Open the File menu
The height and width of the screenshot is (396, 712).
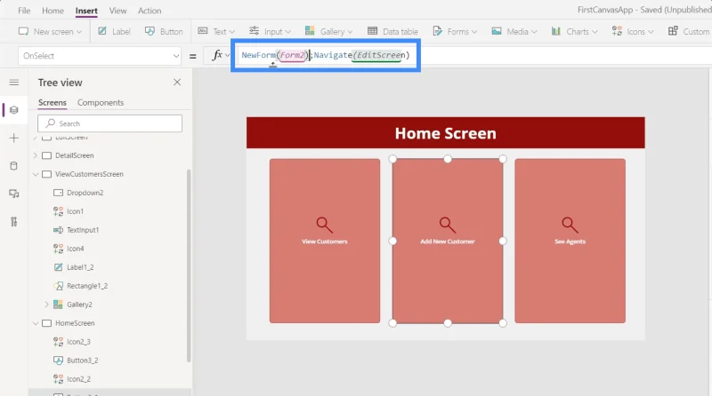[x=24, y=11]
